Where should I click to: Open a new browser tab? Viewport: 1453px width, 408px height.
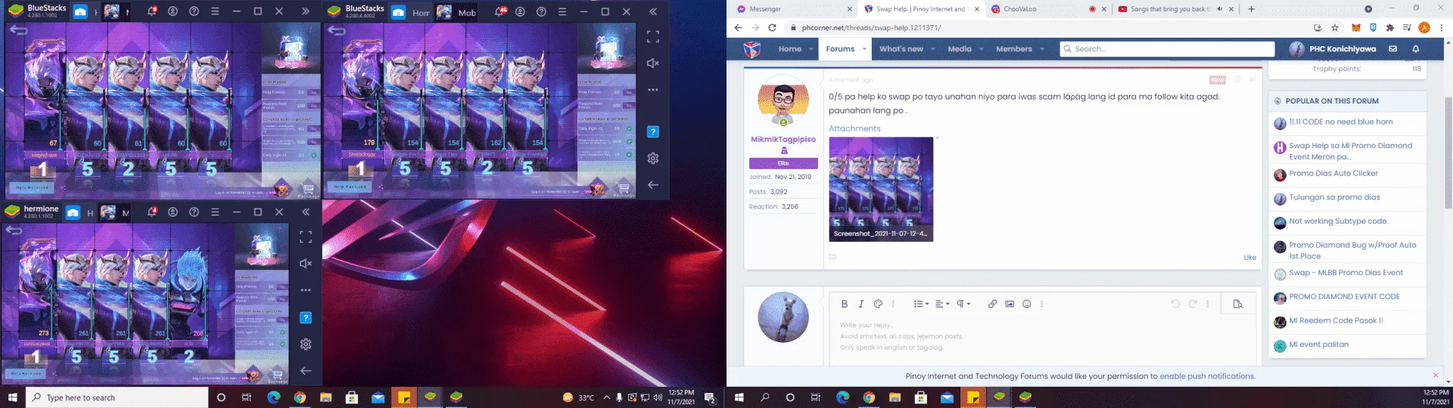point(1251,9)
